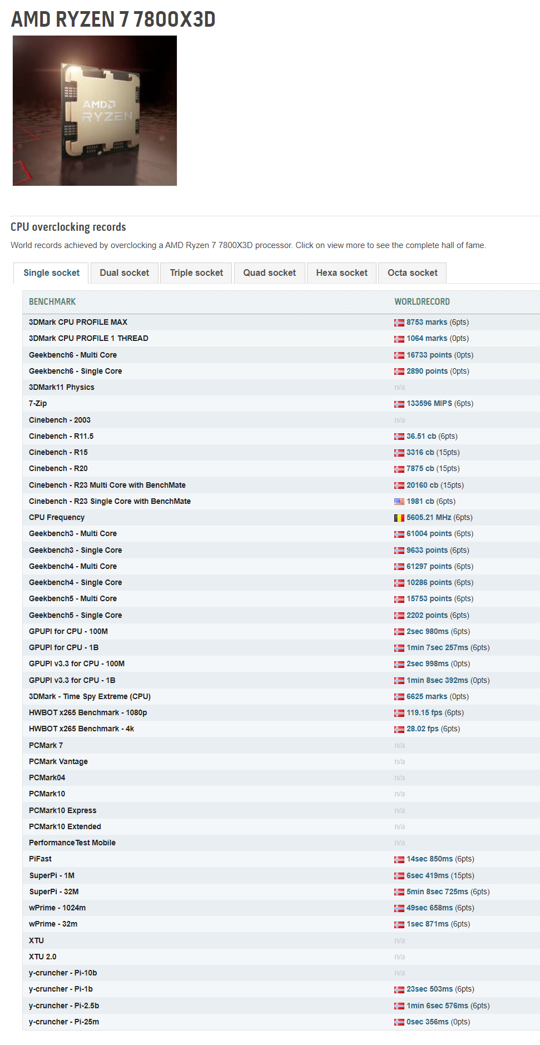Click the flag icon beside 10286 points
Image resolution: width=540 pixels, height=1045 pixels.
coord(399,583)
